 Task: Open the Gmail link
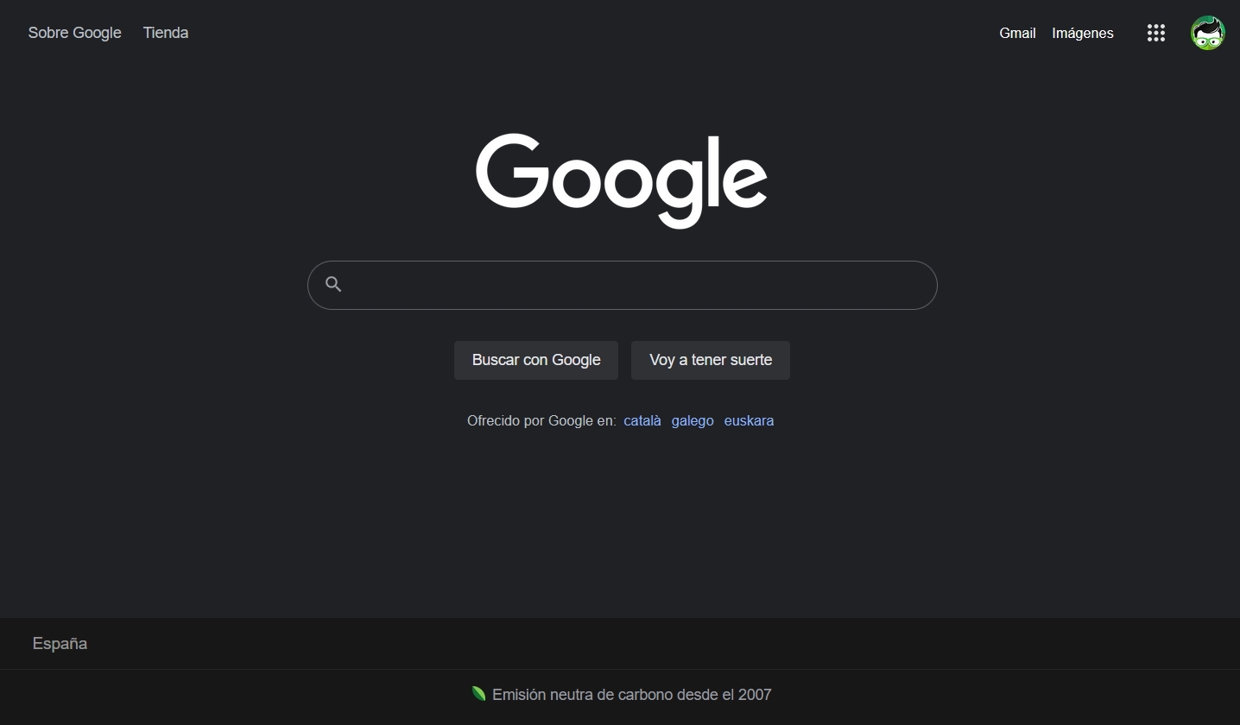click(1017, 33)
